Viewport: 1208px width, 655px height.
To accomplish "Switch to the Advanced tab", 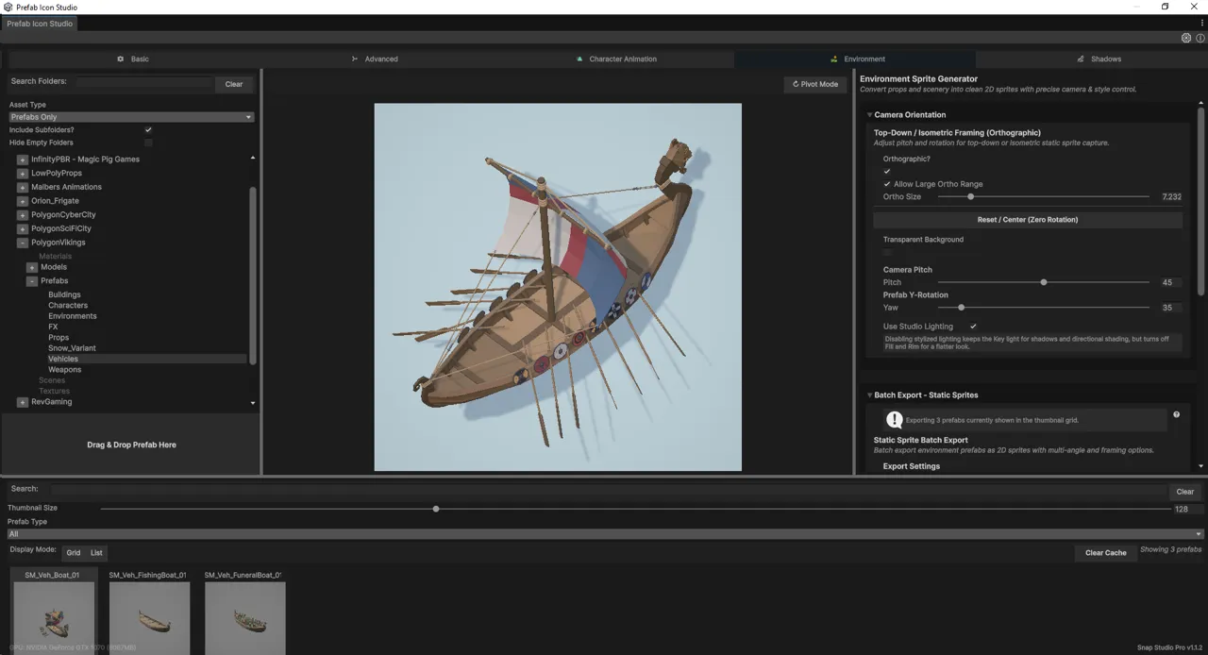I will pyautogui.click(x=375, y=59).
